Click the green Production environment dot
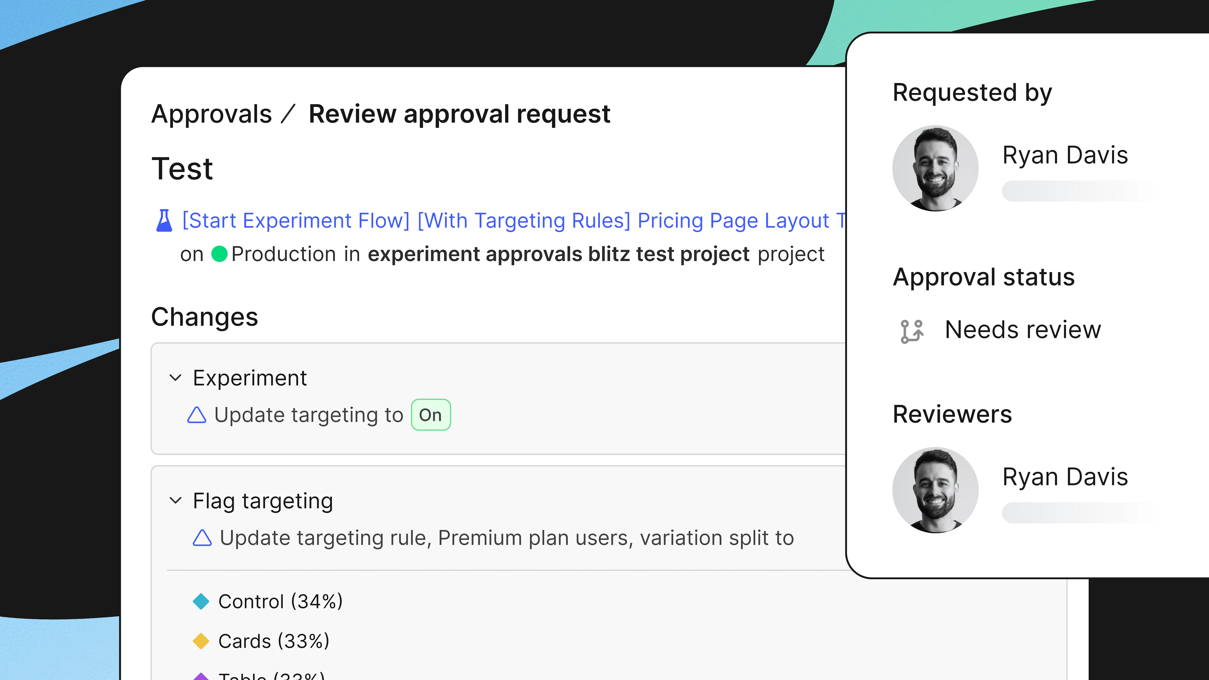 click(x=219, y=254)
